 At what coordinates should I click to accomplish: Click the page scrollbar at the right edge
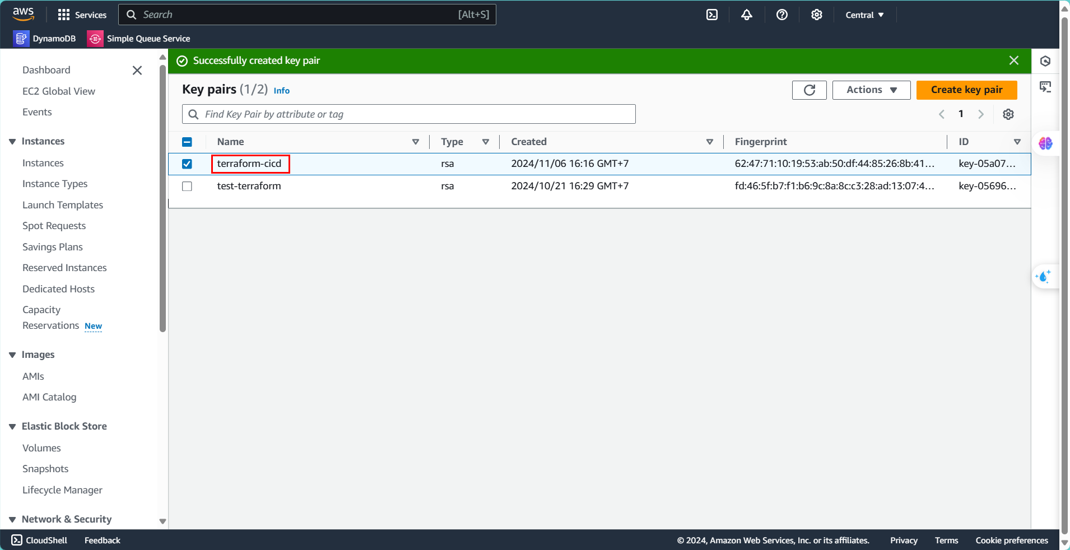coord(1064,274)
